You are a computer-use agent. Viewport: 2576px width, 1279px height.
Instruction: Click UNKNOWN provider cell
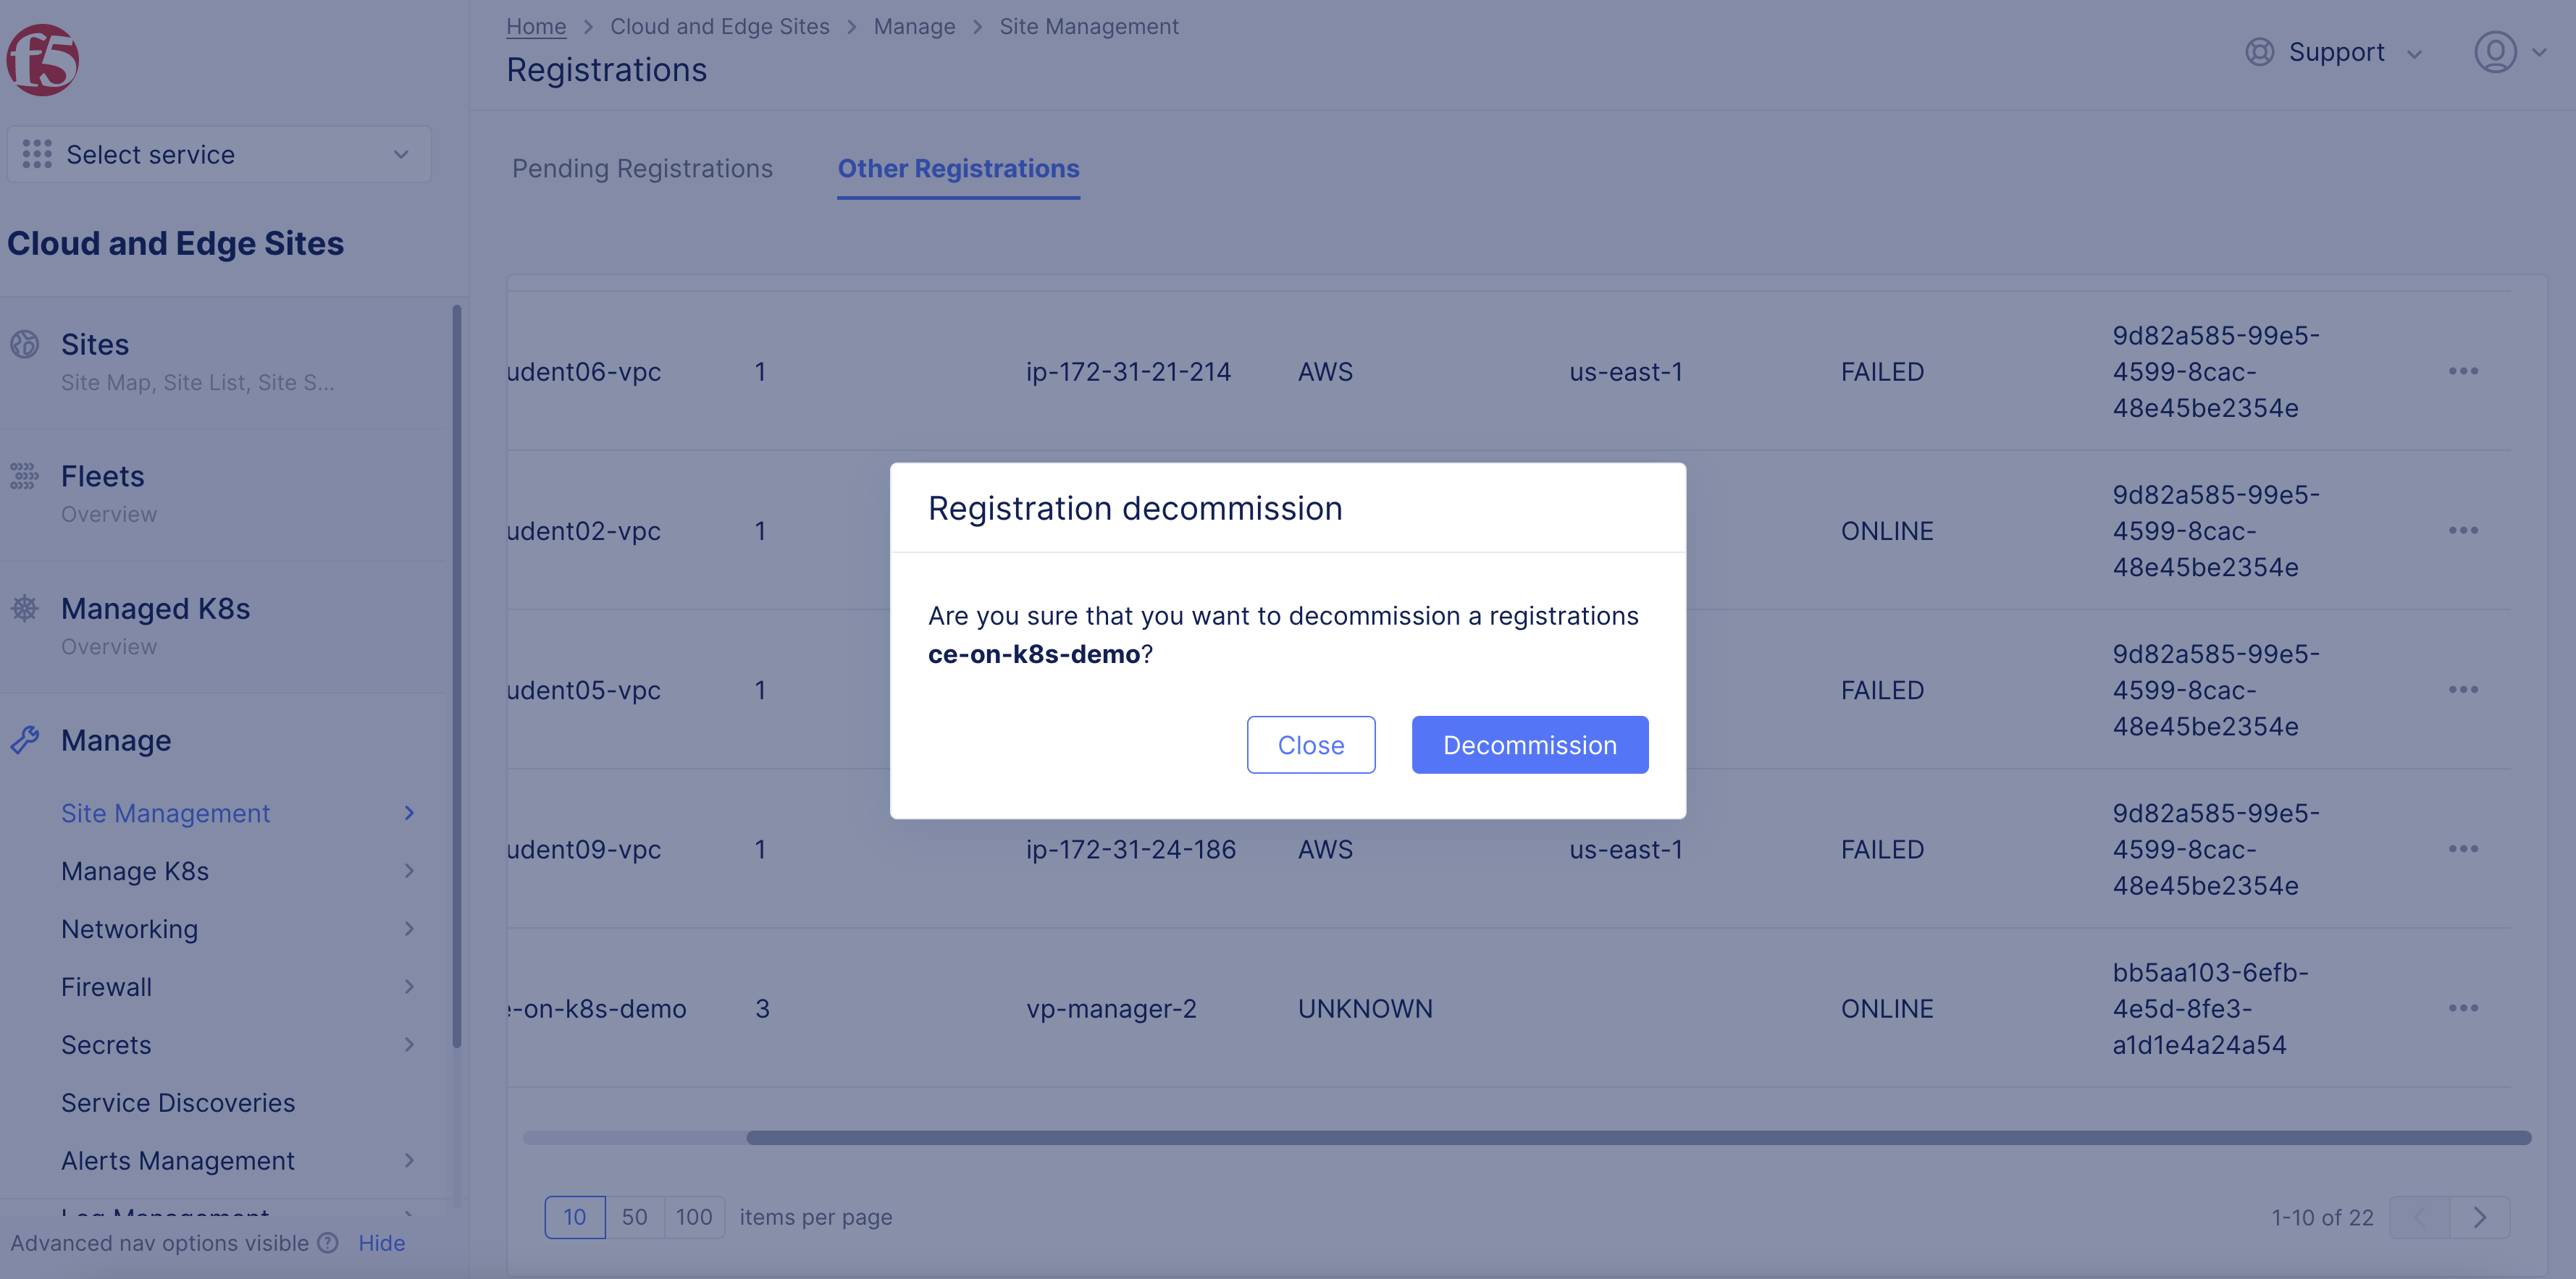(x=1365, y=1009)
